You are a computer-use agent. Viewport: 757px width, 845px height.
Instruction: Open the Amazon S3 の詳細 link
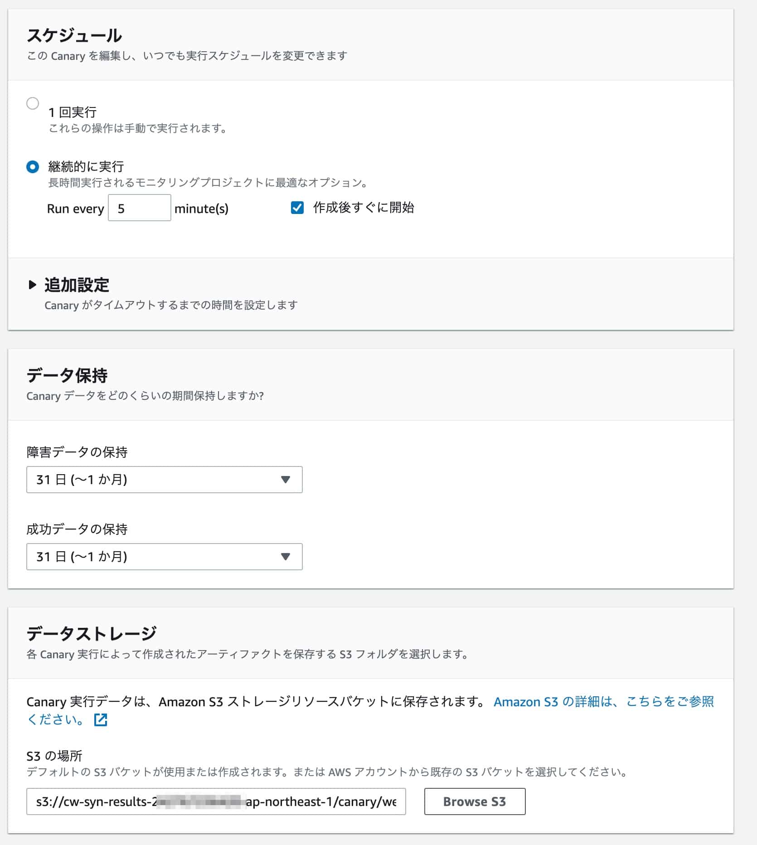[603, 702]
